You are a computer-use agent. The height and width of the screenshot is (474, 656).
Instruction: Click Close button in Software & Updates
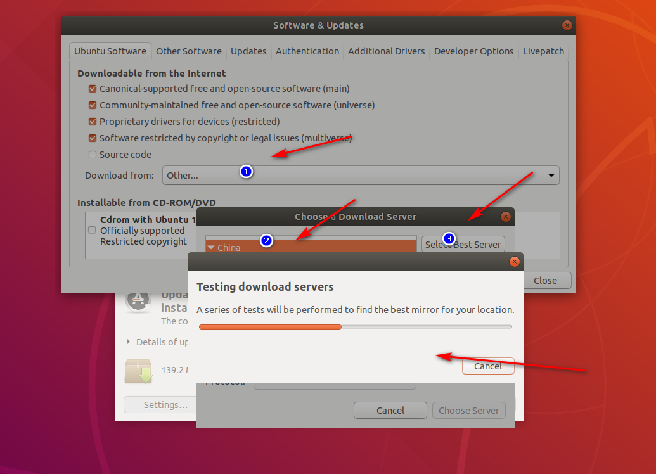[x=545, y=280]
